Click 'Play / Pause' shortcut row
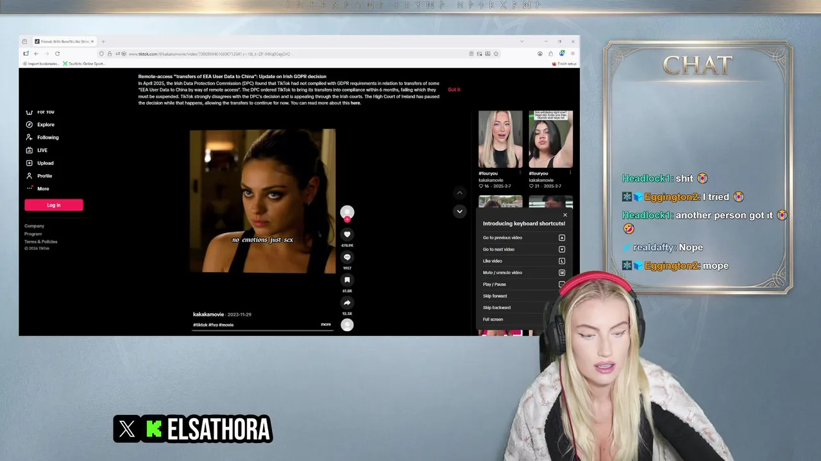 coord(523,284)
